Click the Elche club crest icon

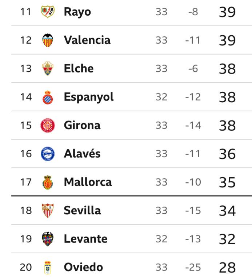pos(48,68)
